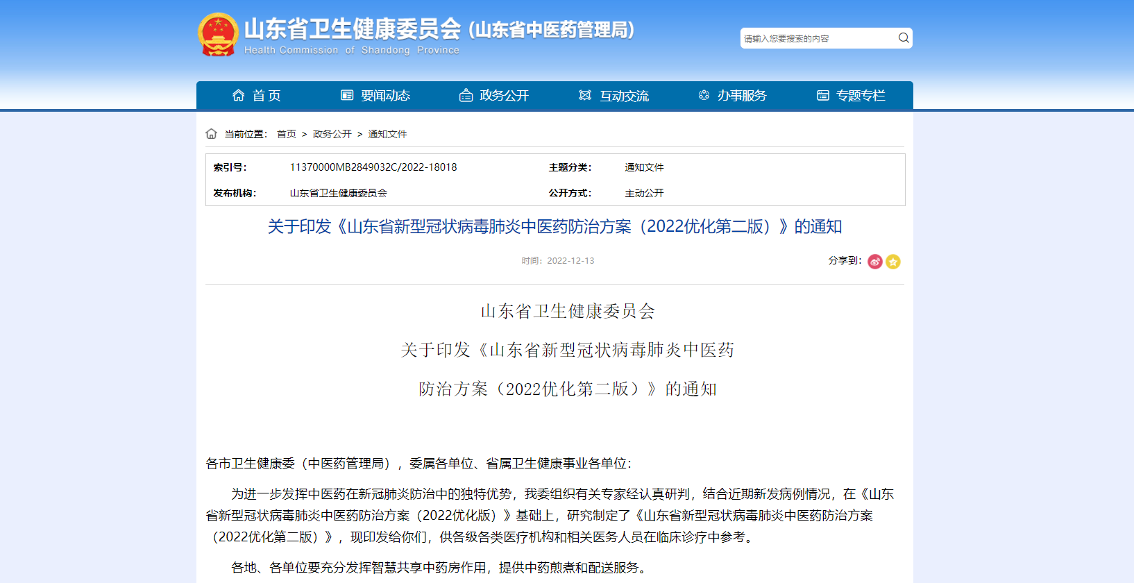The height and width of the screenshot is (583, 1134).
Task: Click 政务公开 breadcrumb link
Action: tap(332, 134)
